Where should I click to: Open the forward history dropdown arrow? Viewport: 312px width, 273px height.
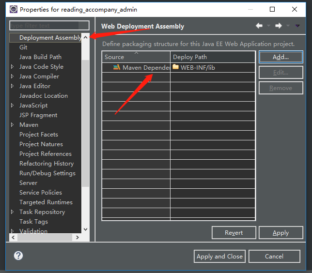[x=288, y=26]
